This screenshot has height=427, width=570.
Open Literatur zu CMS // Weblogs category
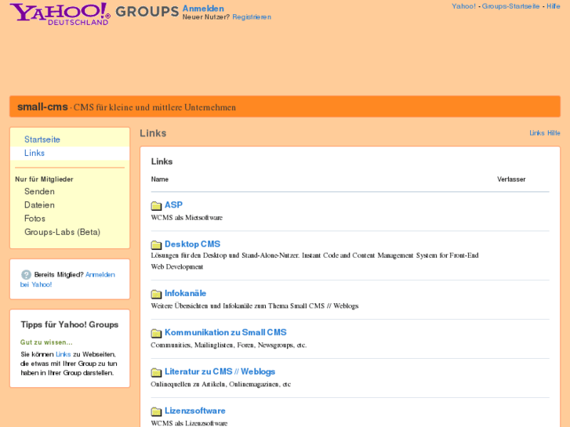(220, 371)
